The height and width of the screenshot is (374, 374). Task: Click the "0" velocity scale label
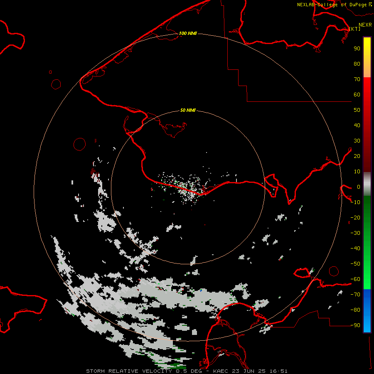[359, 187]
